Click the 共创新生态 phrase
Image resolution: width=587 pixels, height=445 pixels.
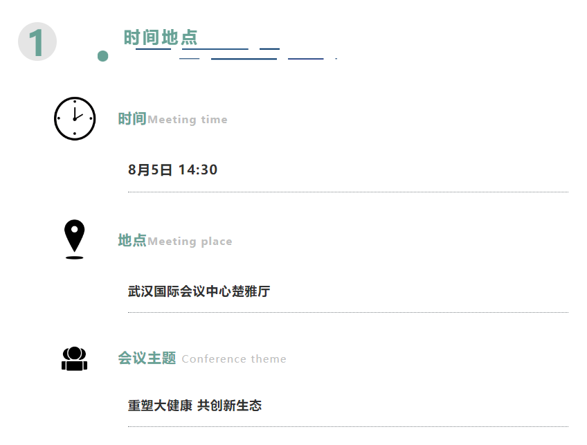click(230, 406)
